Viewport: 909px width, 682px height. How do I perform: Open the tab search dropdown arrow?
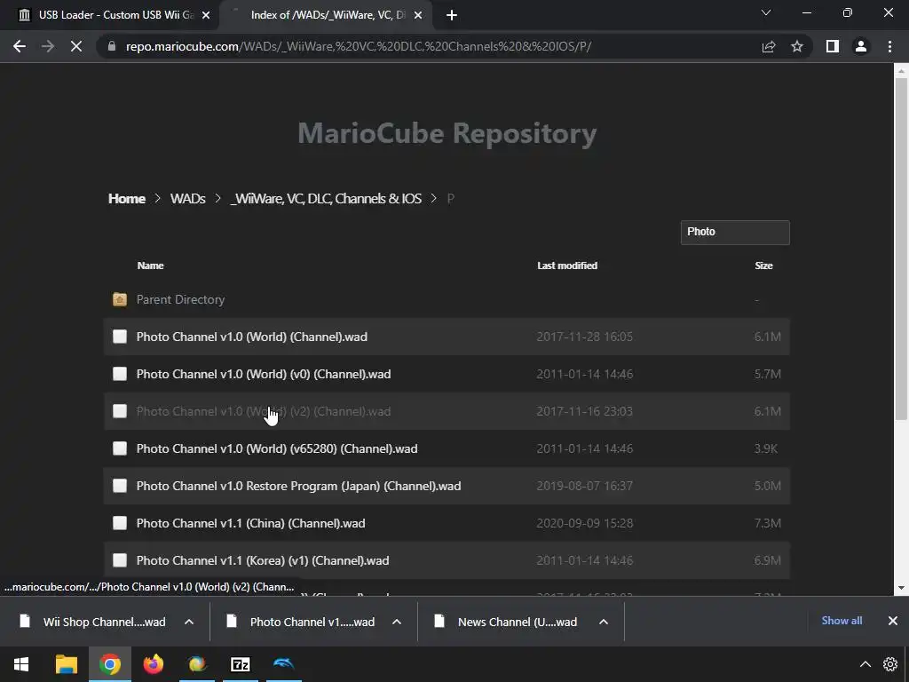[766, 12]
